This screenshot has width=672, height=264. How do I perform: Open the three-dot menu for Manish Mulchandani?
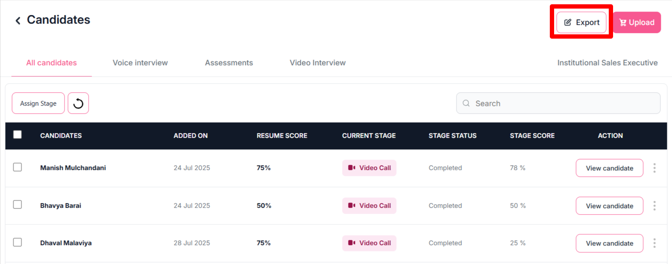coord(654,168)
